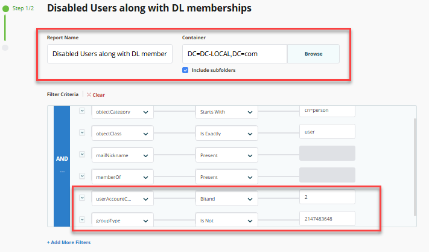429x252 pixels.
Task: Click the row options chevron for userAccountControl filter
Action: click(82, 198)
